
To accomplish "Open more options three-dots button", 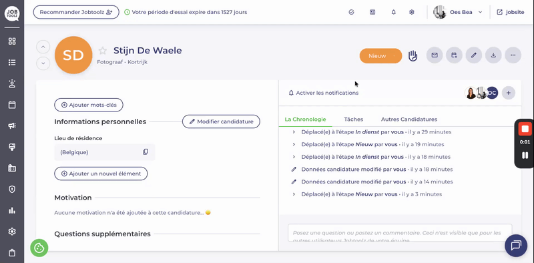I will [x=513, y=55].
